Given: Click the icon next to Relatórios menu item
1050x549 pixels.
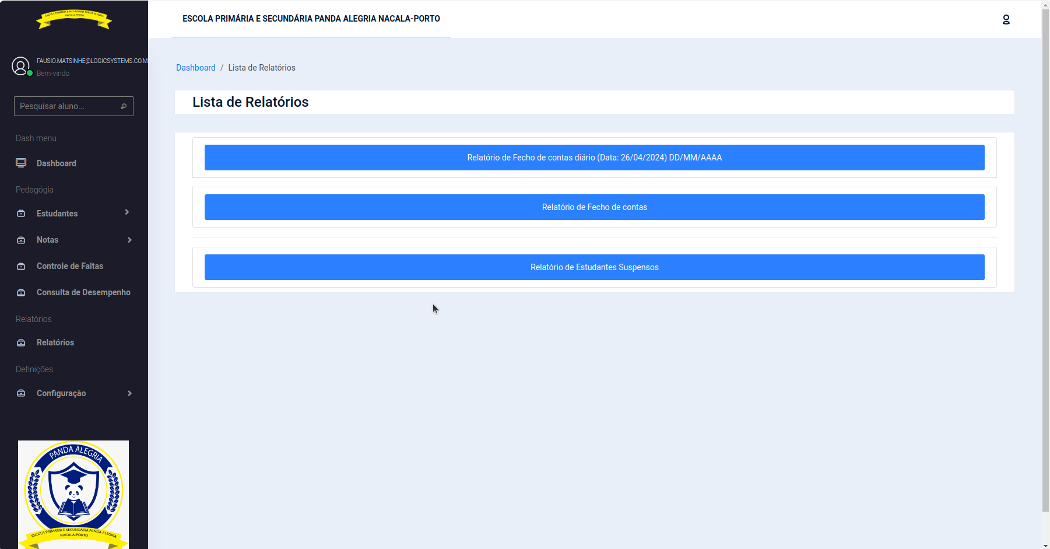Looking at the screenshot, I should click(x=21, y=342).
